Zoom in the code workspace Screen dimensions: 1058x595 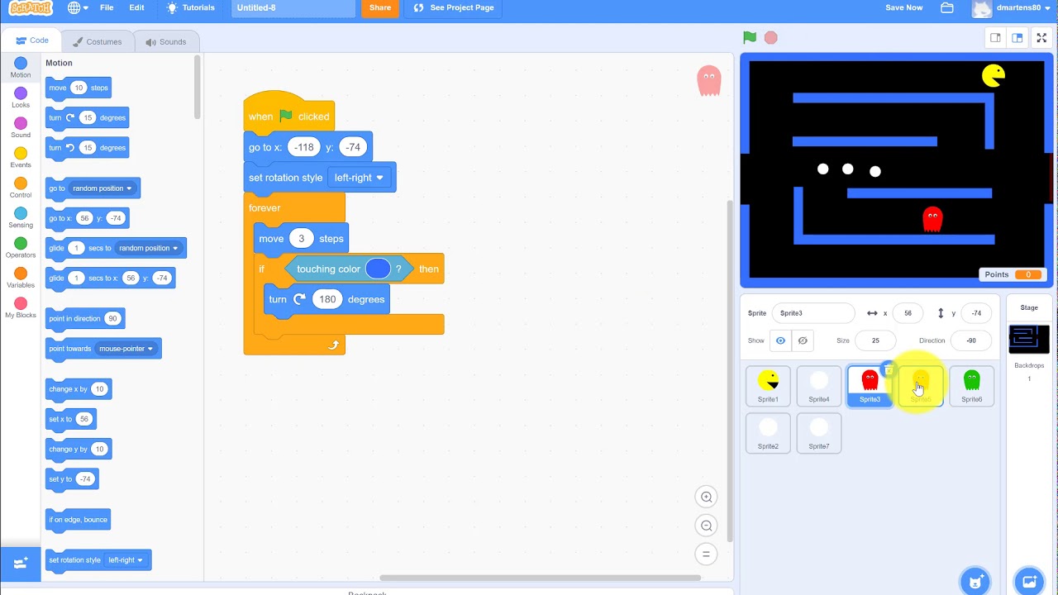pos(706,497)
